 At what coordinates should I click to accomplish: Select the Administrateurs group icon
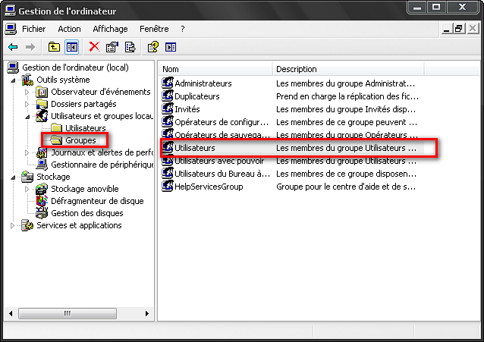pyautogui.click(x=168, y=83)
